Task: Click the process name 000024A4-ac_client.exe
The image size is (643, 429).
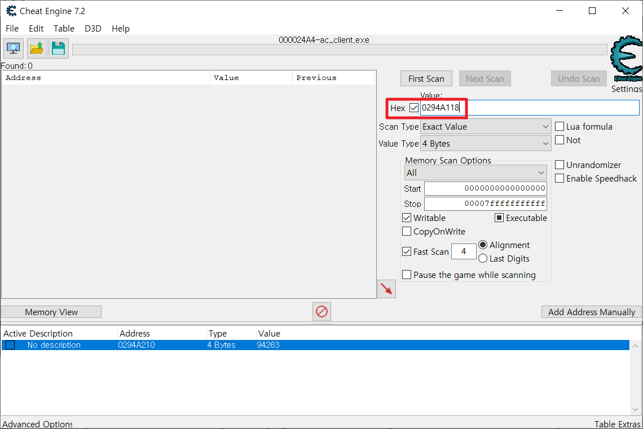Action: tap(324, 40)
